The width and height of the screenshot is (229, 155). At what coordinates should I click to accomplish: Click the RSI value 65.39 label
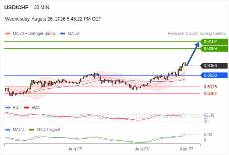click(209, 115)
